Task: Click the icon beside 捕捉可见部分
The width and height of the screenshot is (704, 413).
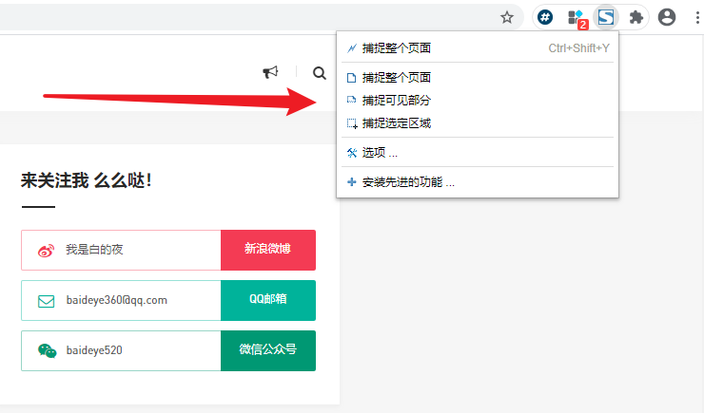Action: tap(352, 101)
